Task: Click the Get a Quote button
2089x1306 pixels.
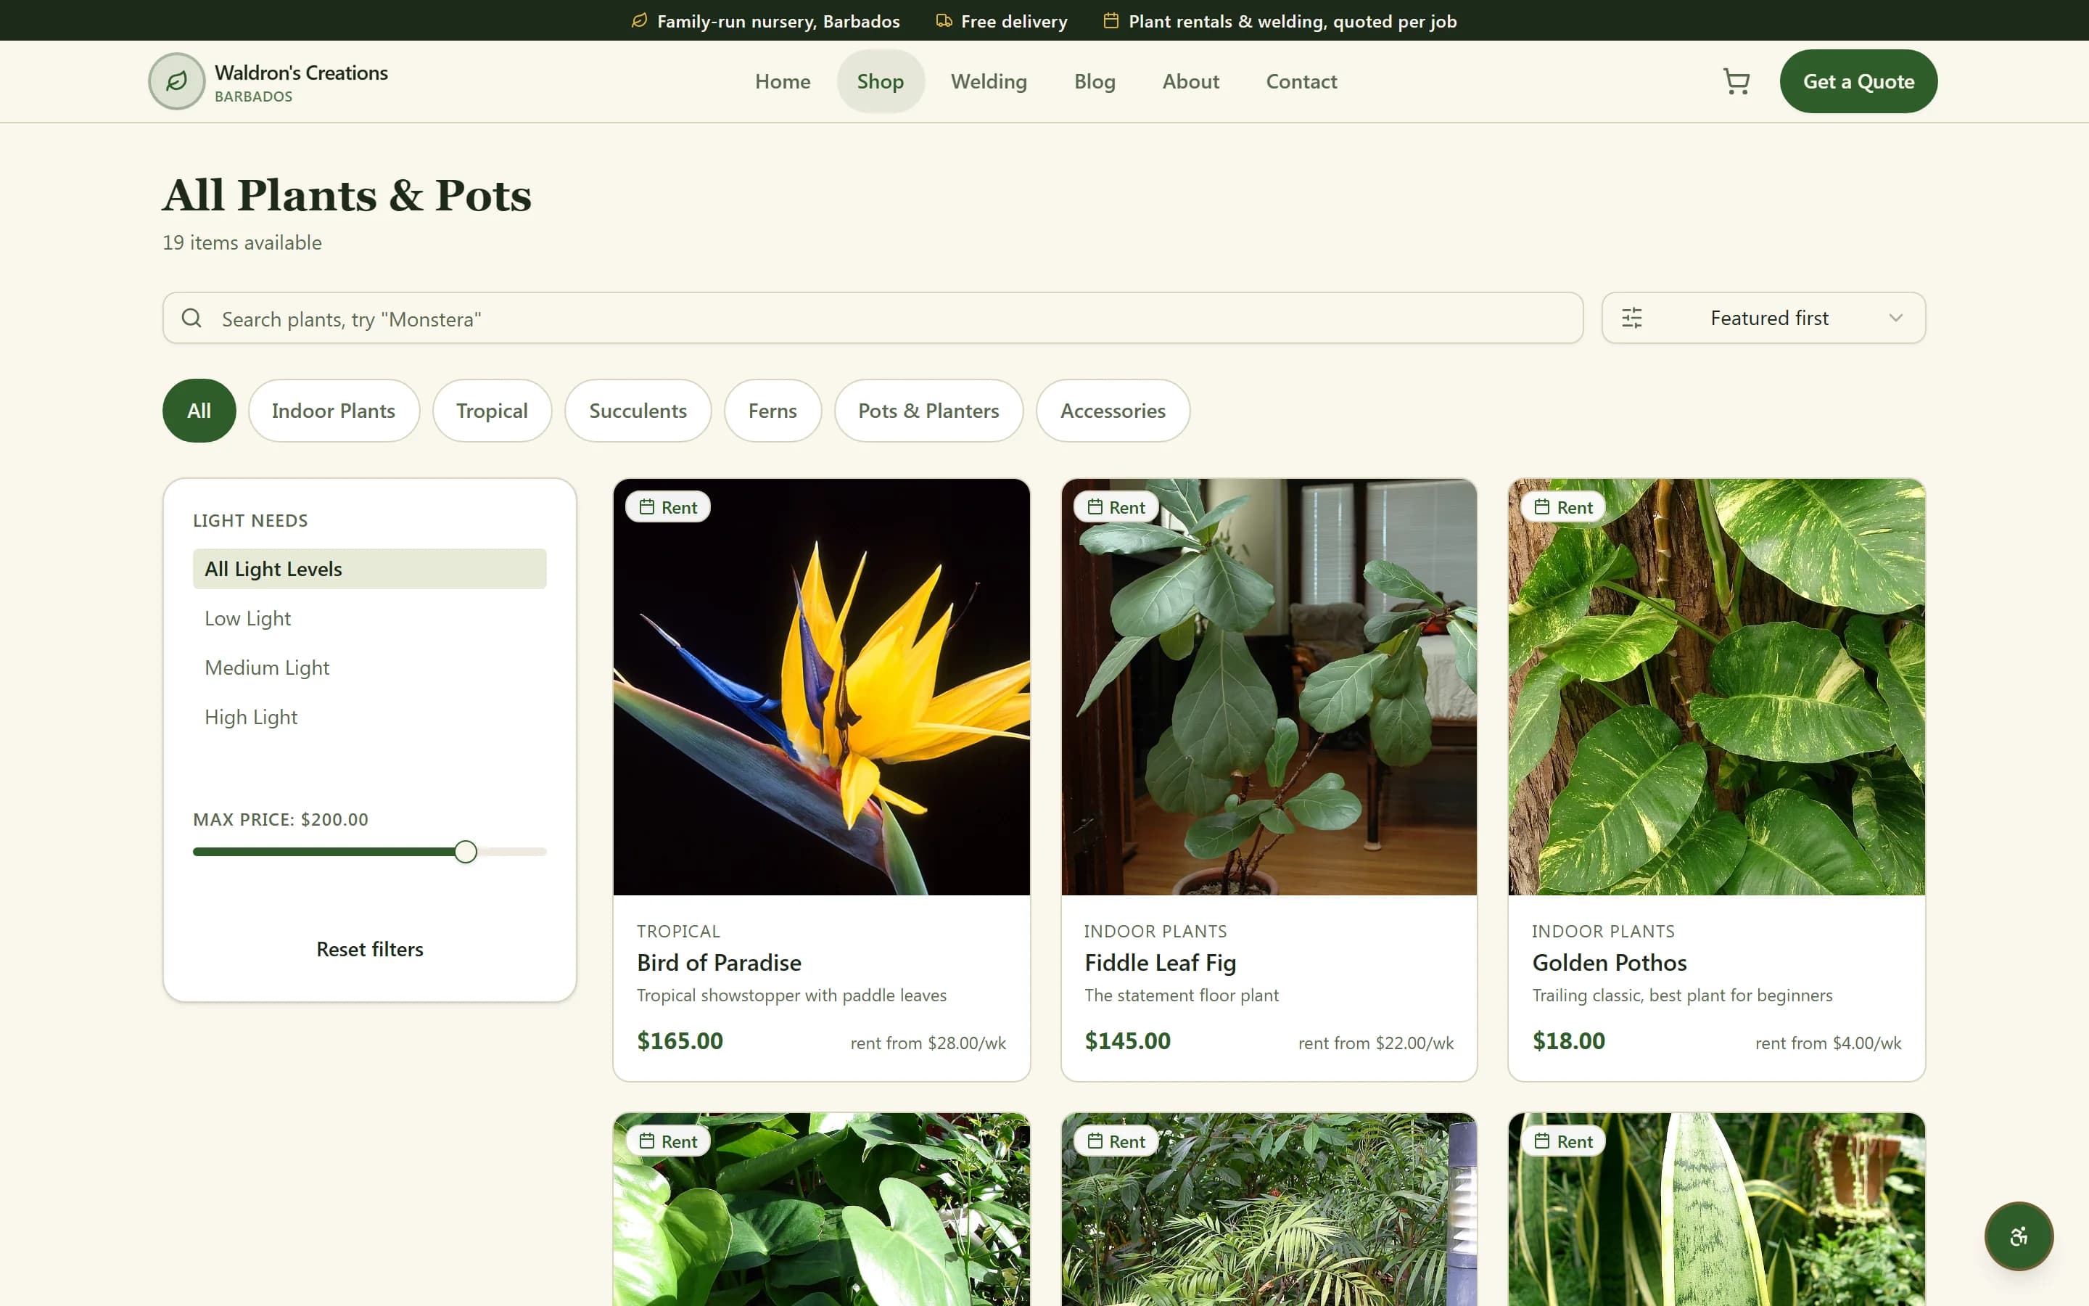Action: coord(1858,81)
